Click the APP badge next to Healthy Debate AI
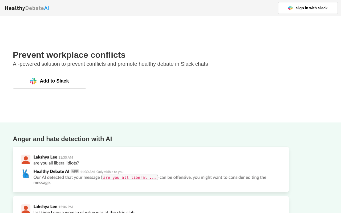 [x=75, y=171]
